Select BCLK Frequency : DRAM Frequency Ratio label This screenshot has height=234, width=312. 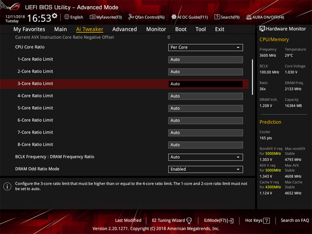[55, 157]
